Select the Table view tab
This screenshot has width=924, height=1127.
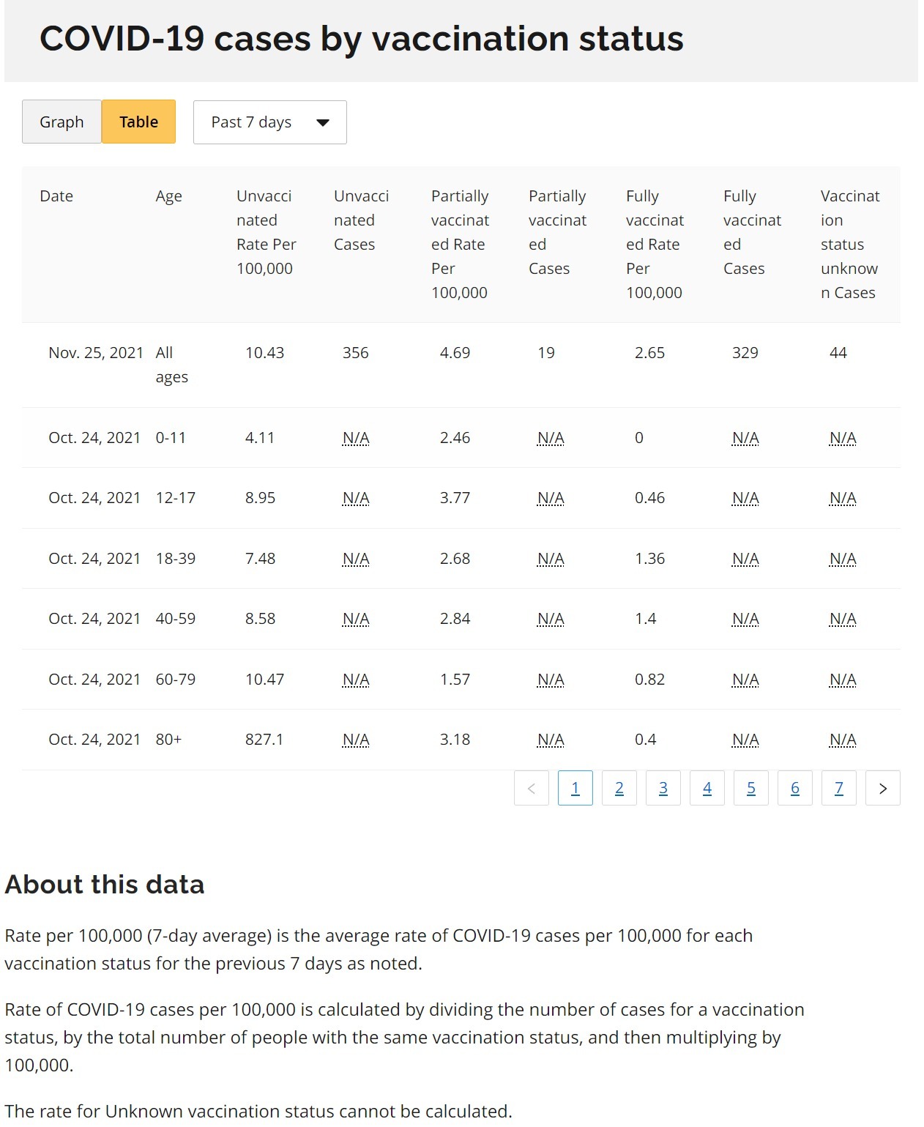click(x=138, y=122)
